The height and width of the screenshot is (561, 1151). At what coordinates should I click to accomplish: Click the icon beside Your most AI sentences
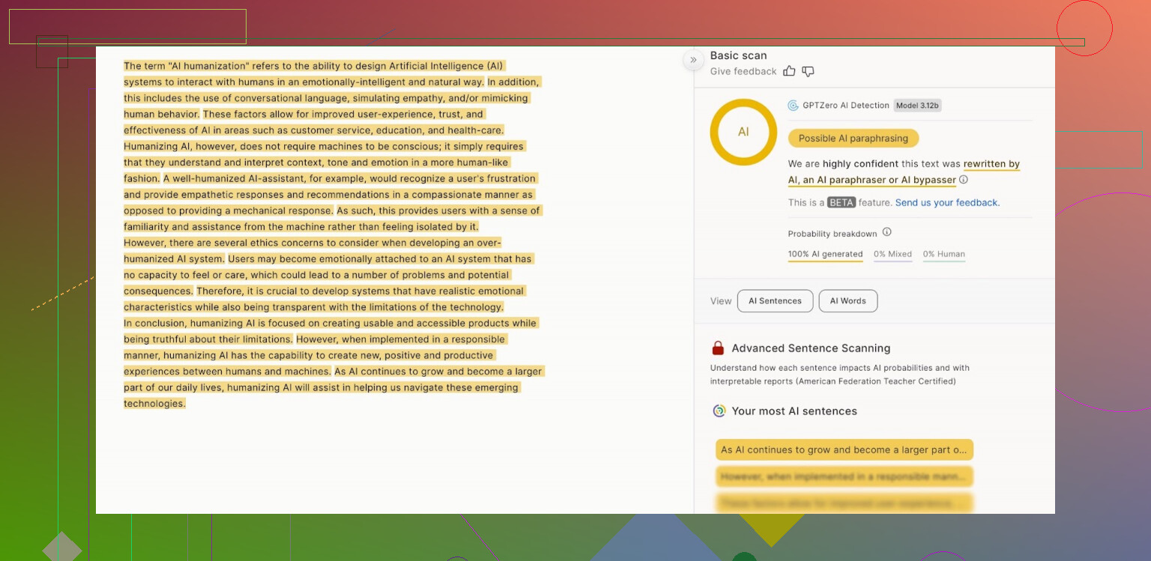tap(719, 410)
